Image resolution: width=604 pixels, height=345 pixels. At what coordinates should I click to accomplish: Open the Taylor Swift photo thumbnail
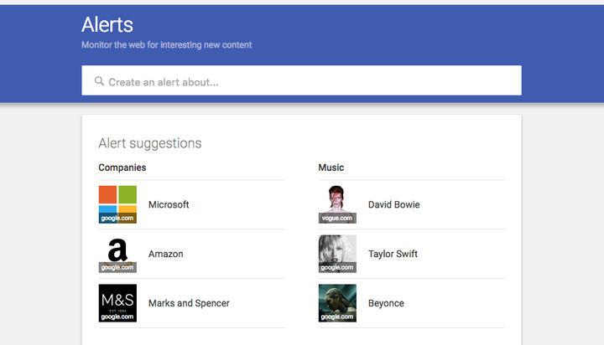click(x=337, y=254)
